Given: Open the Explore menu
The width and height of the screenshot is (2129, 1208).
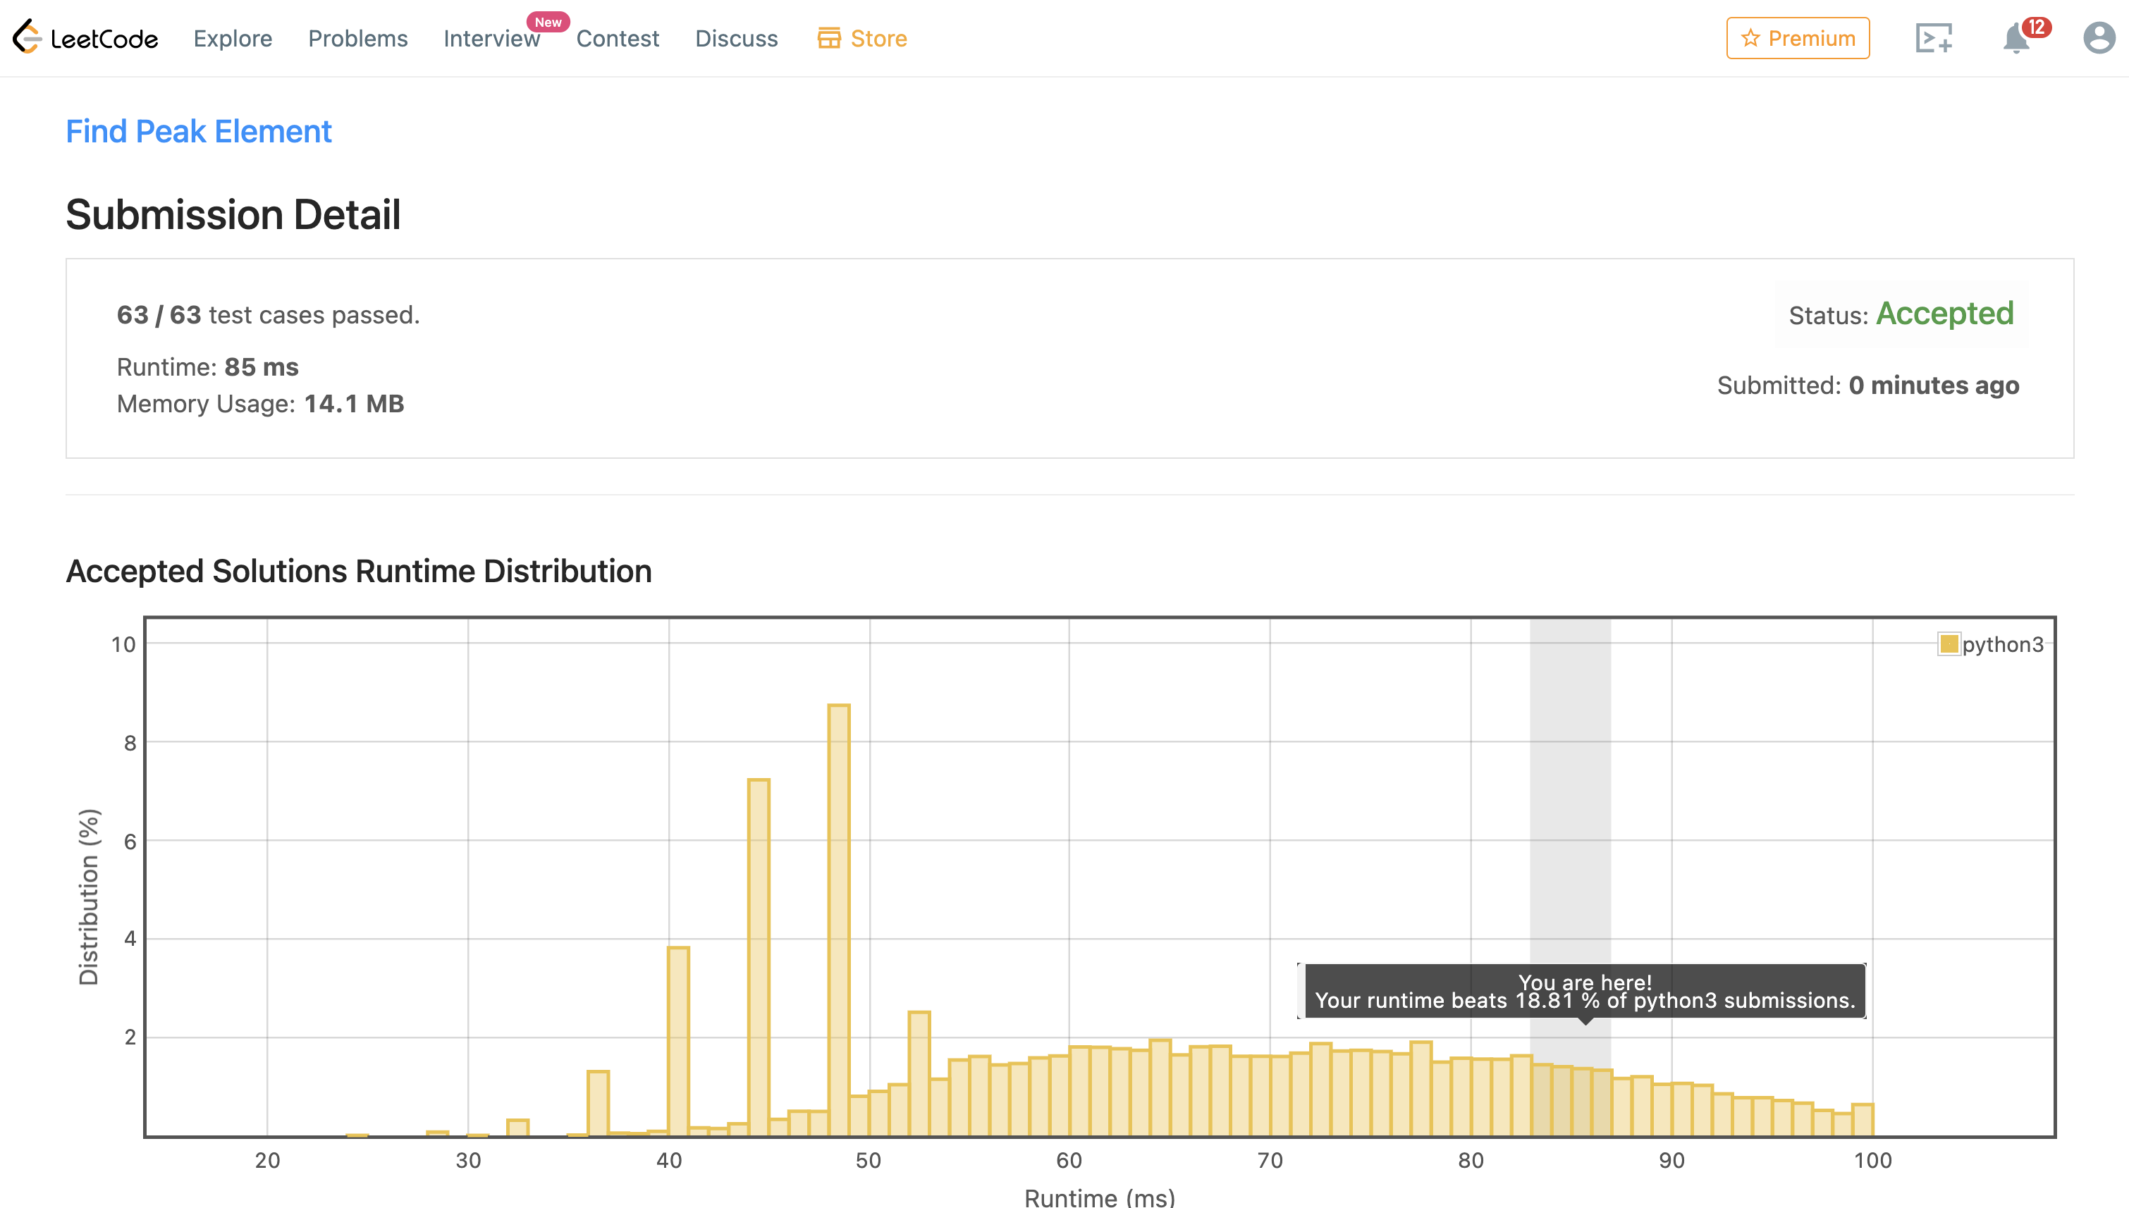Looking at the screenshot, I should coord(233,38).
